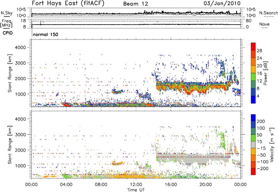Screen dimensions: 278x192
Task: Click "3000" tick on the power panel axis
Action: click(x=20, y=63)
